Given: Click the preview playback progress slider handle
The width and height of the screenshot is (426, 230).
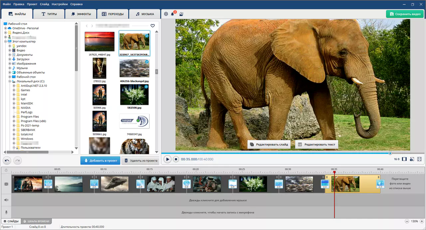Looking at the screenshot, I should click(x=390, y=153).
